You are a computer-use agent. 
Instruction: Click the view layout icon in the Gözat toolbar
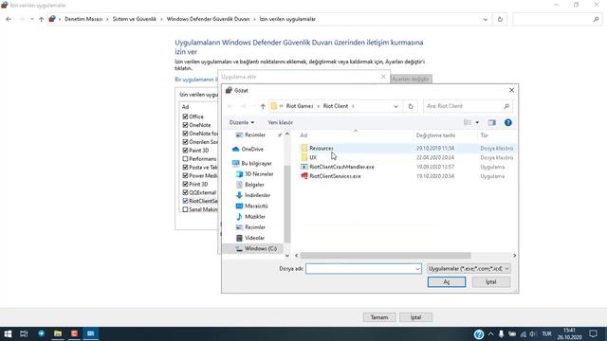468,122
